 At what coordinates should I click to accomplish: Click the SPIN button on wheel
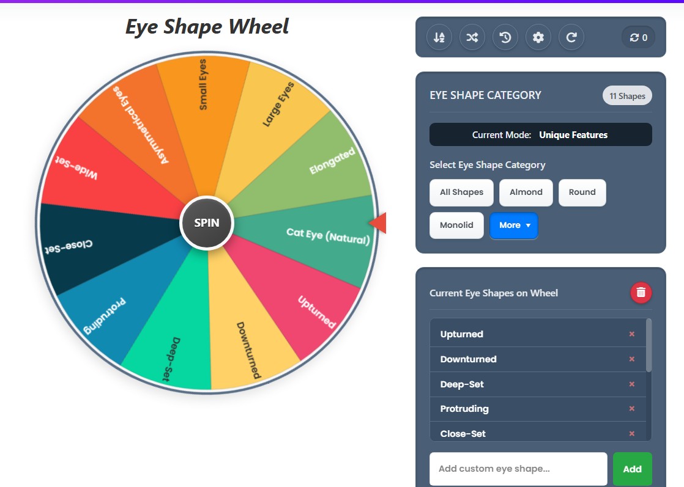point(207,222)
